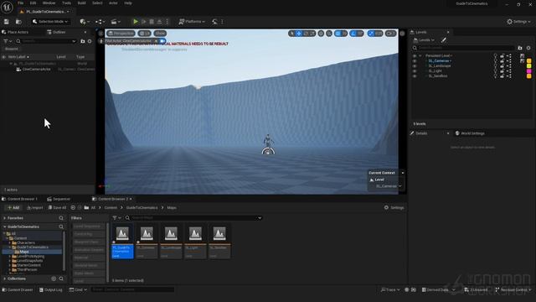This screenshot has height=302, width=536.
Task: Toggle visibility of SL_Landscape level
Action: [x=415, y=66]
